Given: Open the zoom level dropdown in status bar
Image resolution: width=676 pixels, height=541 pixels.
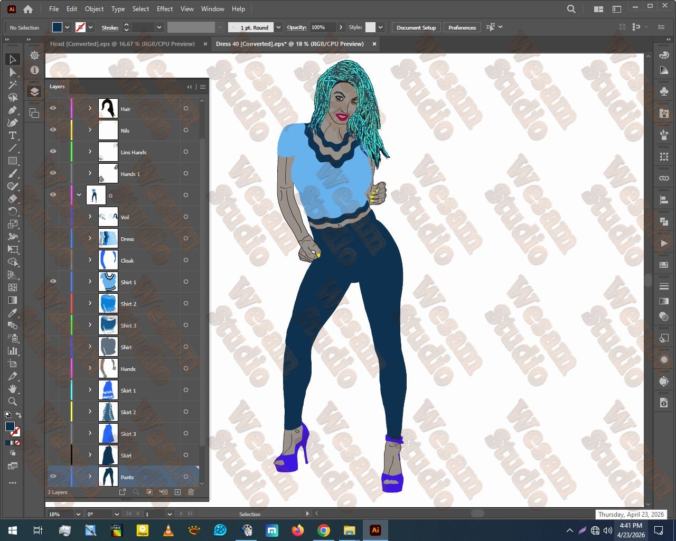Looking at the screenshot, I should pyautogui.click(x=78, y=514).
